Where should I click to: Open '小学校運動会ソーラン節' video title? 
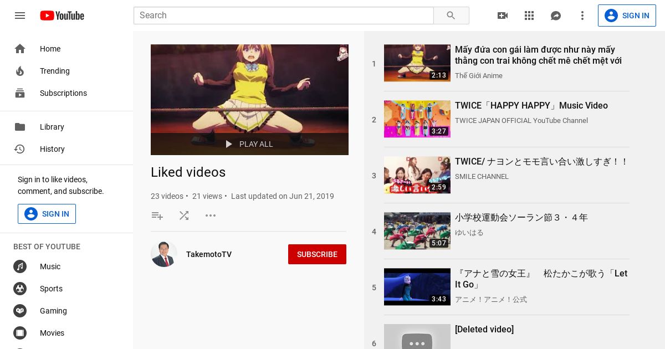pyautogui.click(x=521, y=218)
